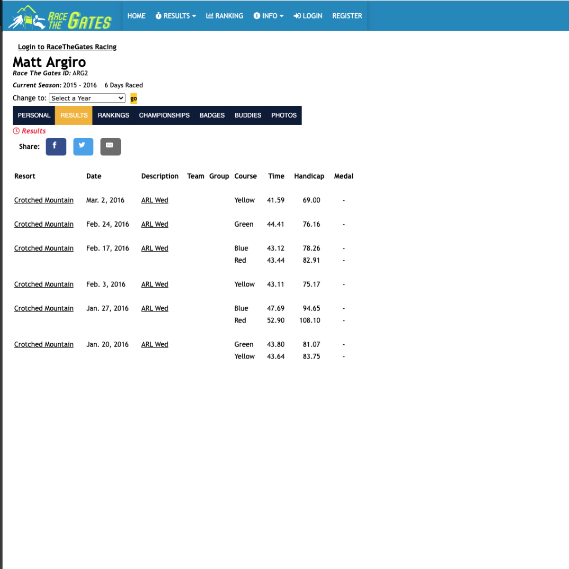Image resolution: width=569 pixels, height=569 pixels.
Task: Open the Login page from navbar
Action: (308, 16)
